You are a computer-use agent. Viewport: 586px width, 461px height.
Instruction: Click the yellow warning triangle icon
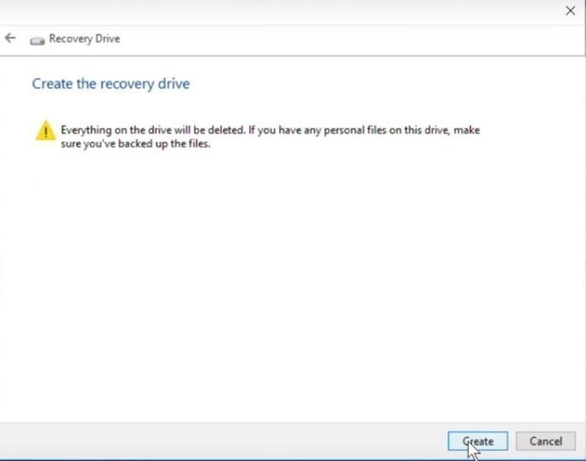[x=46, y=131]
